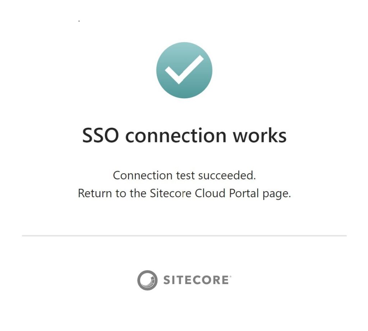Click the phrase "Sitecore Cloud" in instructions
This screenshot has width=368, height=331.
188,194
